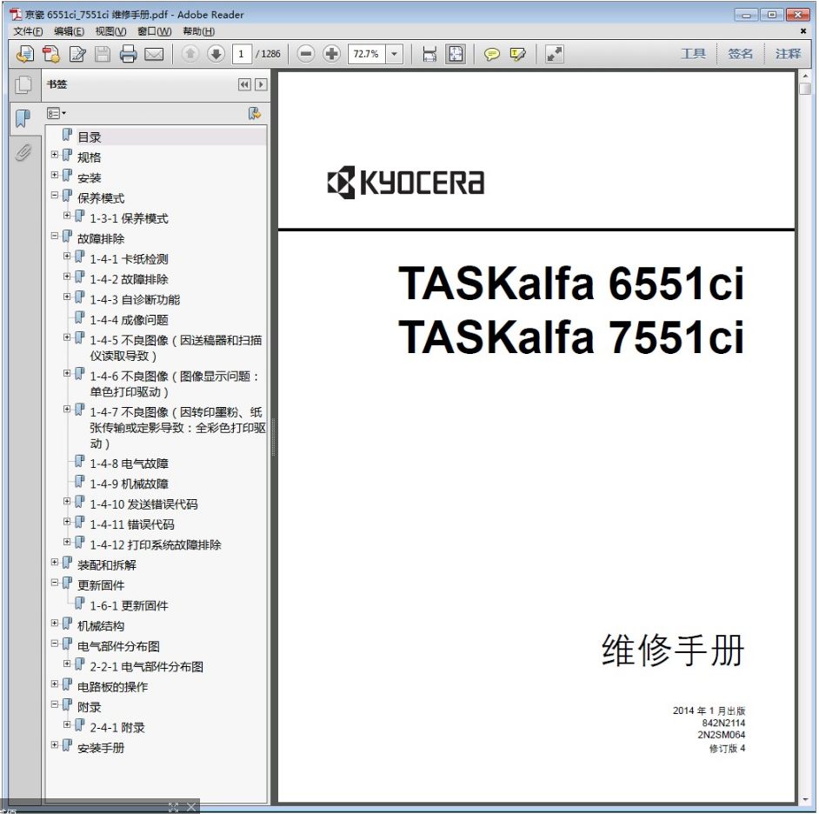Open the 1-3-1 保养模式 bookmark
This screenshot has width=819, height=814.
pyautogui.click(x=129, y=218)
